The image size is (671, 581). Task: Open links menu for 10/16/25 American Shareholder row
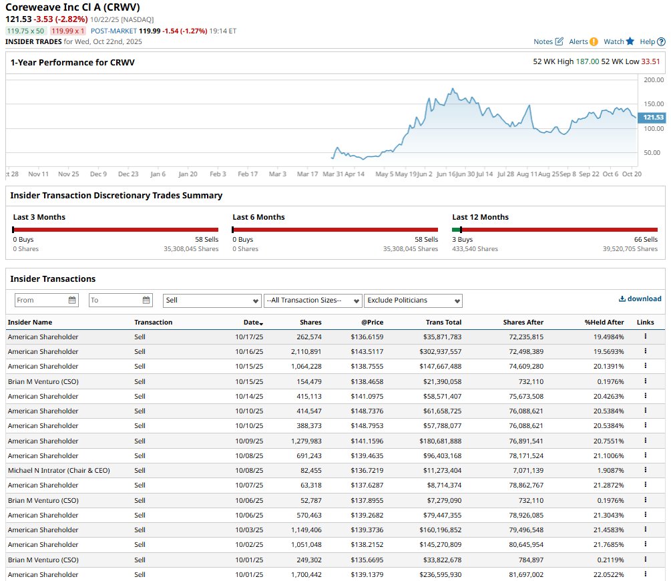click(x=646, y=351)
